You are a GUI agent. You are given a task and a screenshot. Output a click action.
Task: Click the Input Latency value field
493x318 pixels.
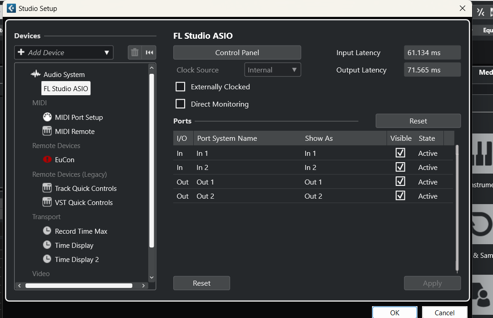(433, 52)
